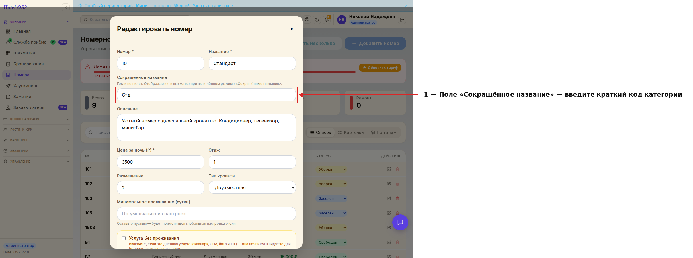Switch to the Карточки view tab
The width and height of the screenshot is (693, 258).
[351, 132]
